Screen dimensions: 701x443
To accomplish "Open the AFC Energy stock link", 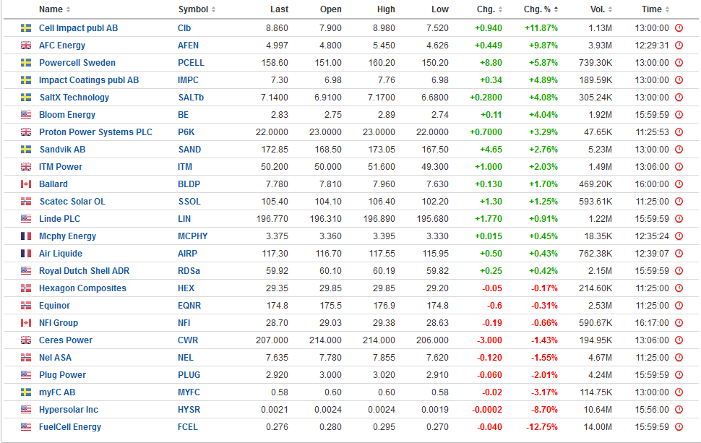I will [x=62, y=46].
